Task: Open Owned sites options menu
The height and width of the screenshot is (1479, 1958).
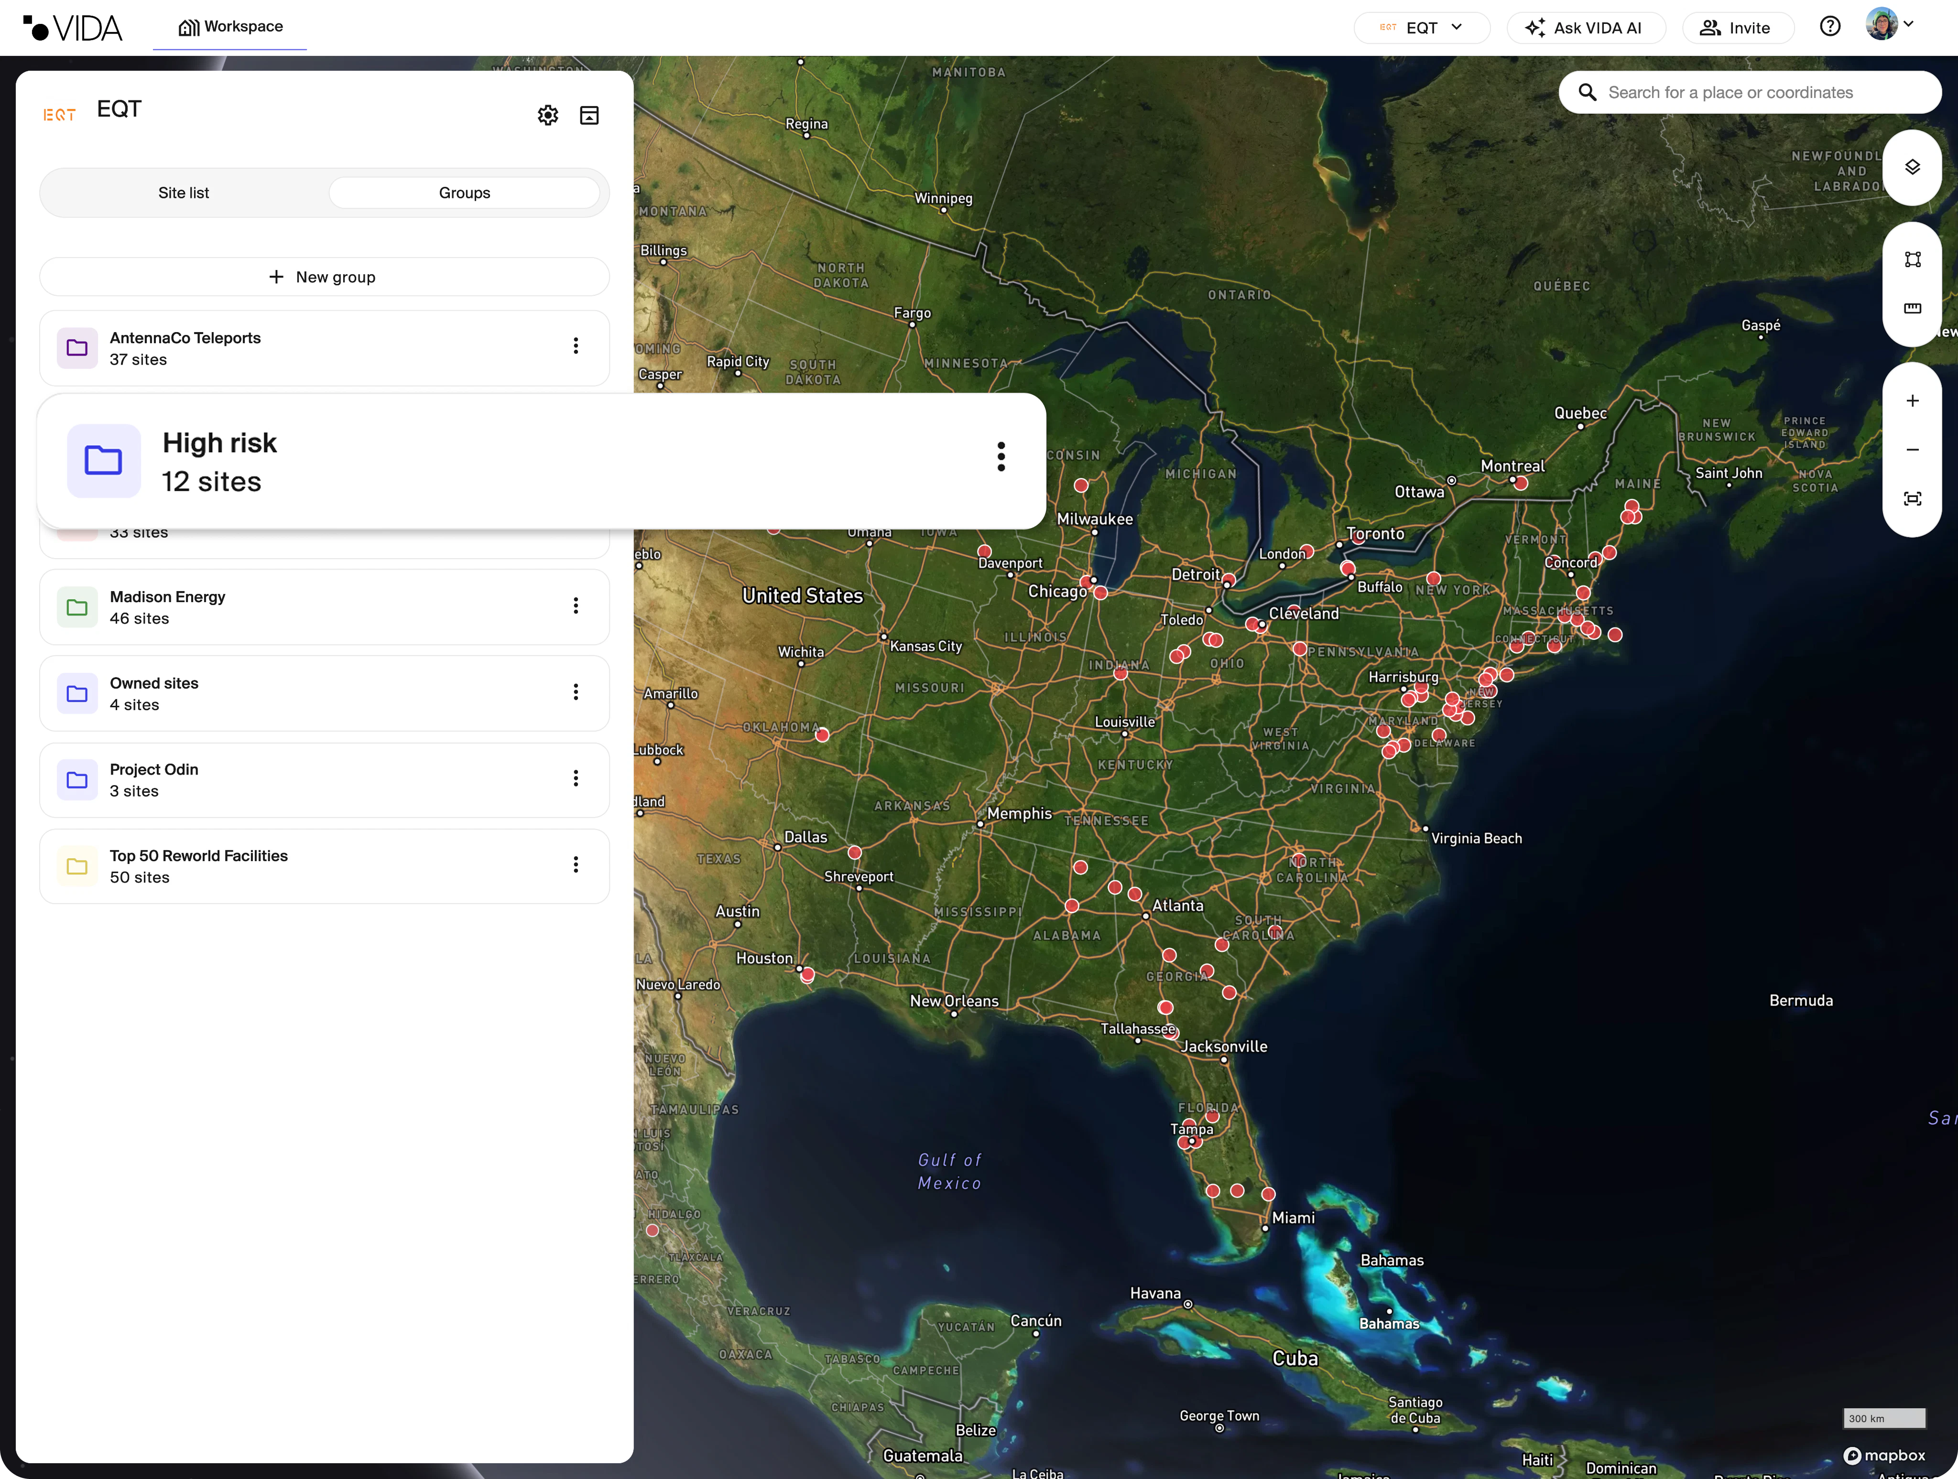Action: 576,691
